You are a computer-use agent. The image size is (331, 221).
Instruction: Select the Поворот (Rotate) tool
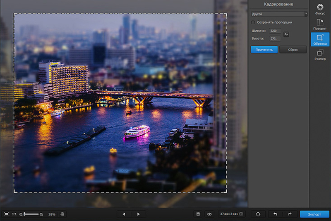click(320, 24)
